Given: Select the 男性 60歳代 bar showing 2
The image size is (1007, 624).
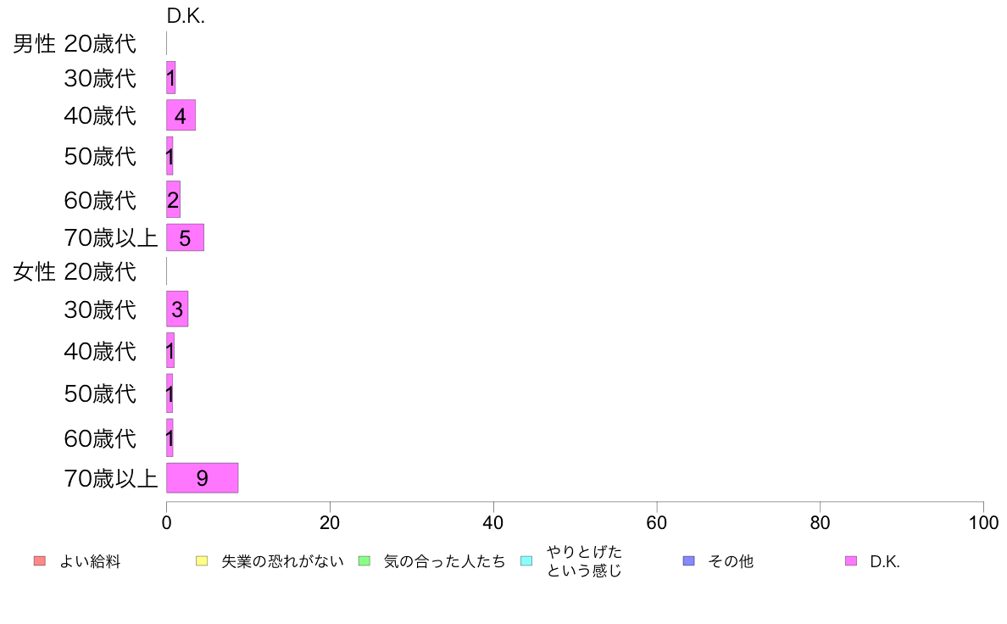Looking at the screenshot, I should (x=174, y=199).
